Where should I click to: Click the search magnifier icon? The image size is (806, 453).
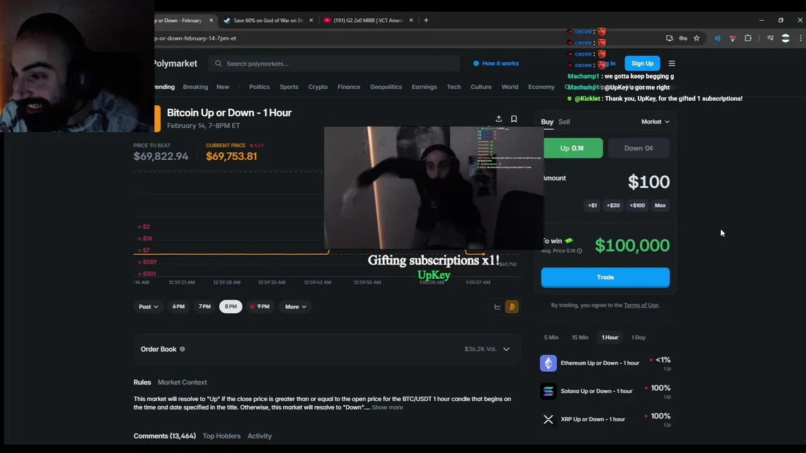tap(219, 64)
